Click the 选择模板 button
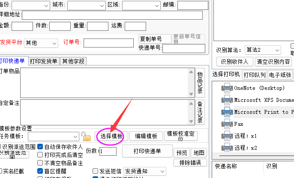The image size is (294, 178). [111, 136]
